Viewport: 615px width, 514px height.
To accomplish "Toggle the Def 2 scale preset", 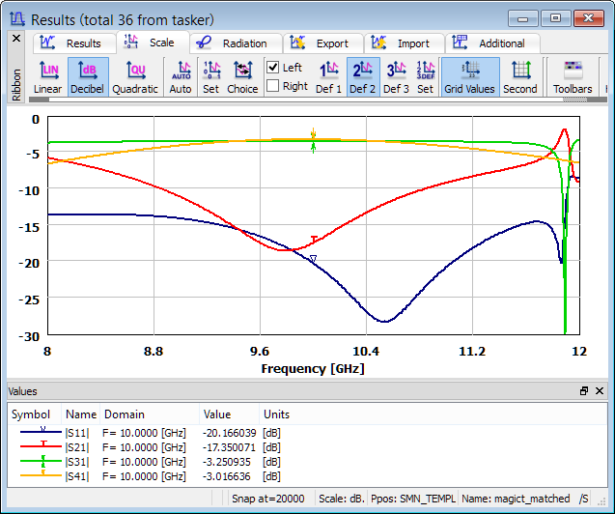I will click(x=362, y=77).
